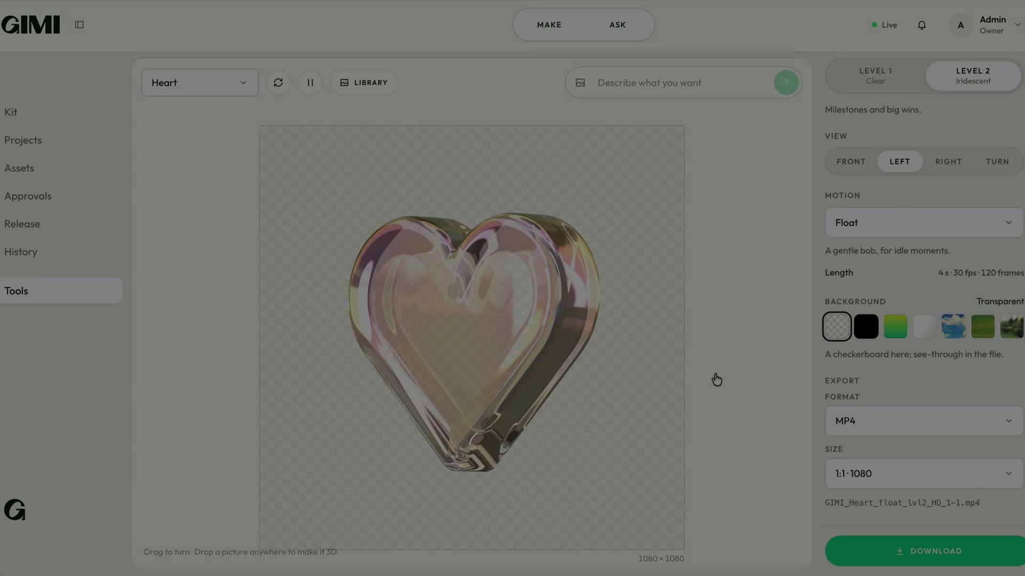Switch to the Make tab
1025x576 pixels.
(549, 25)
